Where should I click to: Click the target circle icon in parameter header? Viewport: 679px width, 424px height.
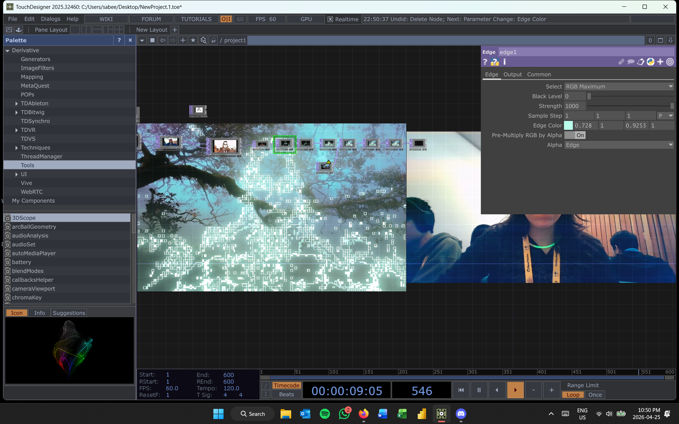[x=670, y=62]
